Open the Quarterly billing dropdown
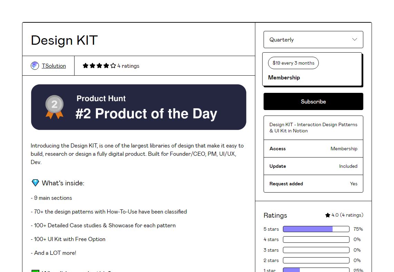This screenshot has width=394, height=272. pos(313,40)
